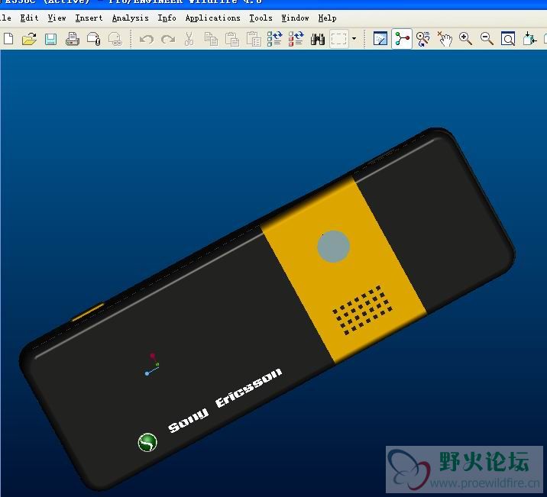The width and height of the screenshot is (547, 497).
Task: Open Paste Special icon
Action: coord(254,39)
